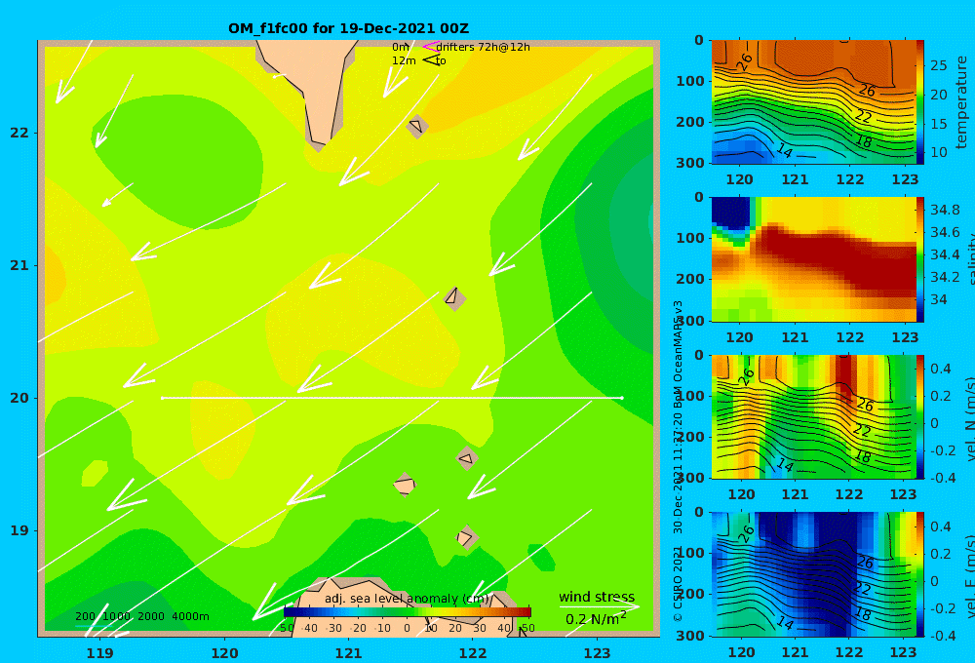Select the '0.2 N/m²' scale text
Viewport: 975px width, 663px height.
[596, 619]
